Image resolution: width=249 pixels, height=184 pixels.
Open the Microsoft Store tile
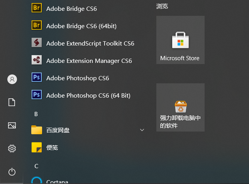180,40
